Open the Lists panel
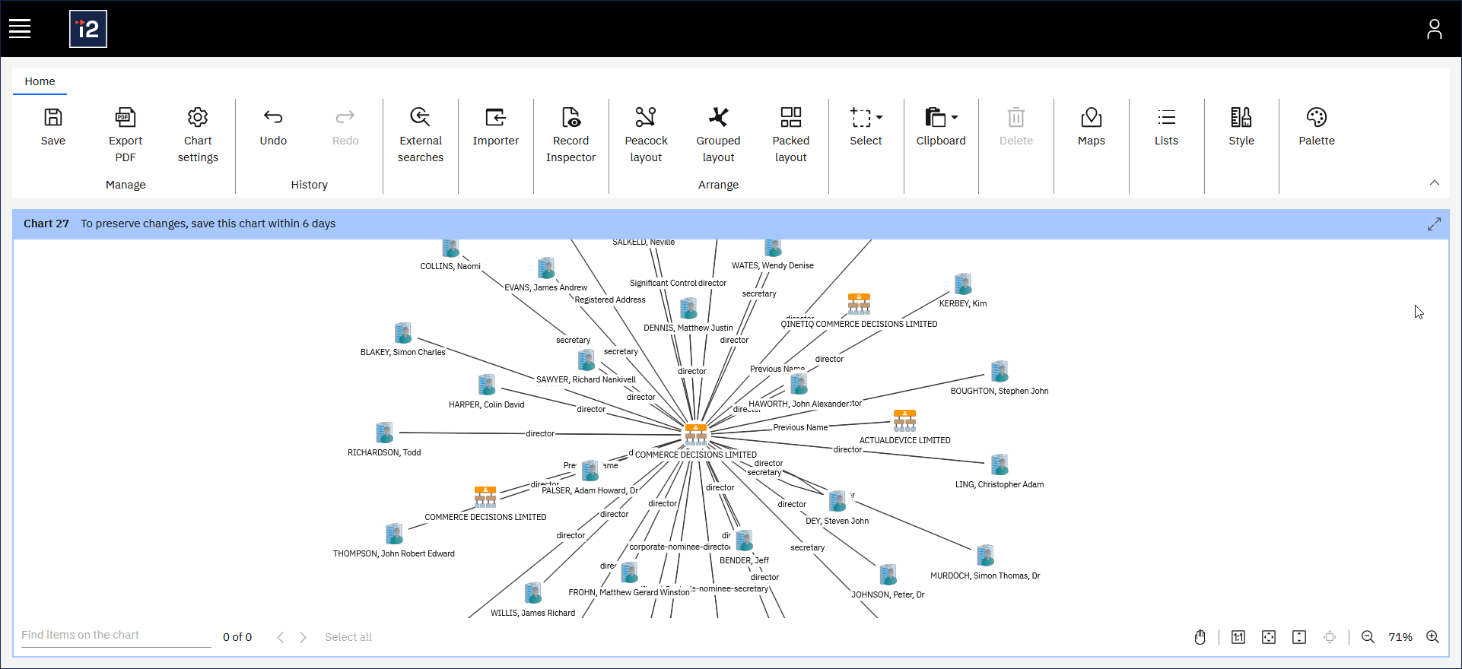 [1167, 127]
